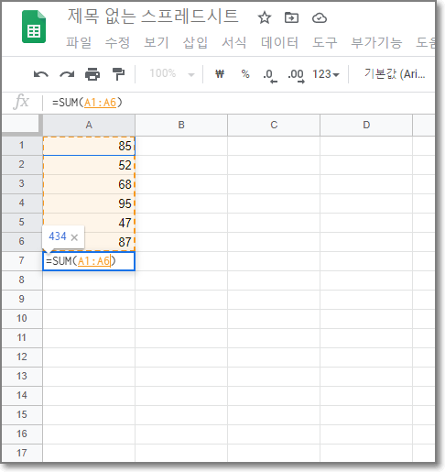The height and width of the screenshot is (472, 445).
Task: Select column D header
Action: tap(366, 125)
